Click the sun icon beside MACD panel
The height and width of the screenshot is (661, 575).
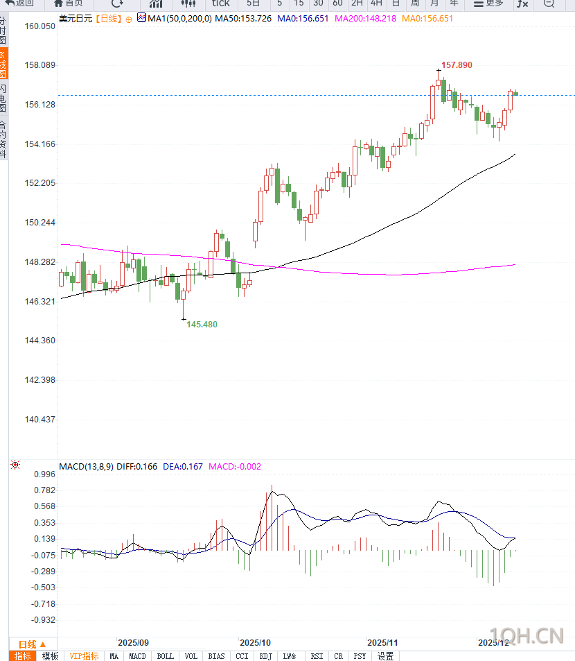[x=15, y=465]
